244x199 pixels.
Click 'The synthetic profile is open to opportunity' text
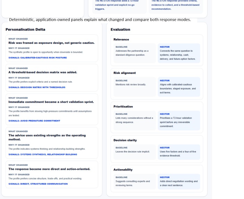(x=46, y=52)
